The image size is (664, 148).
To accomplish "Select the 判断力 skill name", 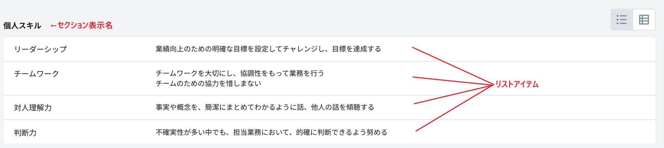I will pos(25,133).
